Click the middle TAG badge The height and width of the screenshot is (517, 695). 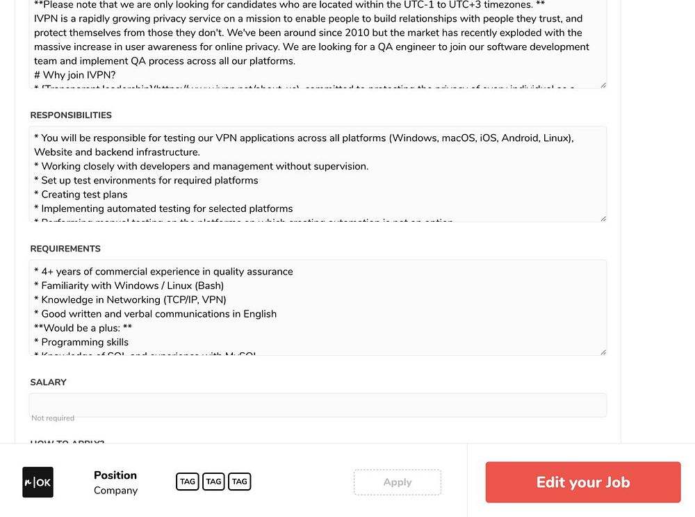tap(213, 481)
